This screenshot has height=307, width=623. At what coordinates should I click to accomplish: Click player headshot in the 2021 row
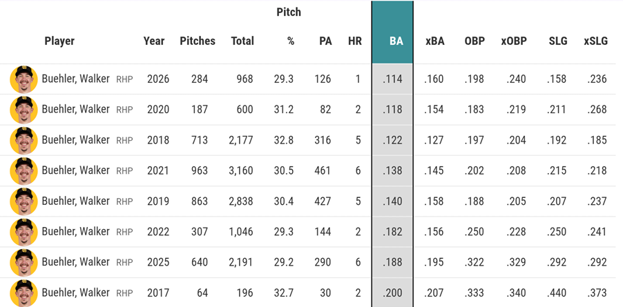point(24,171)
